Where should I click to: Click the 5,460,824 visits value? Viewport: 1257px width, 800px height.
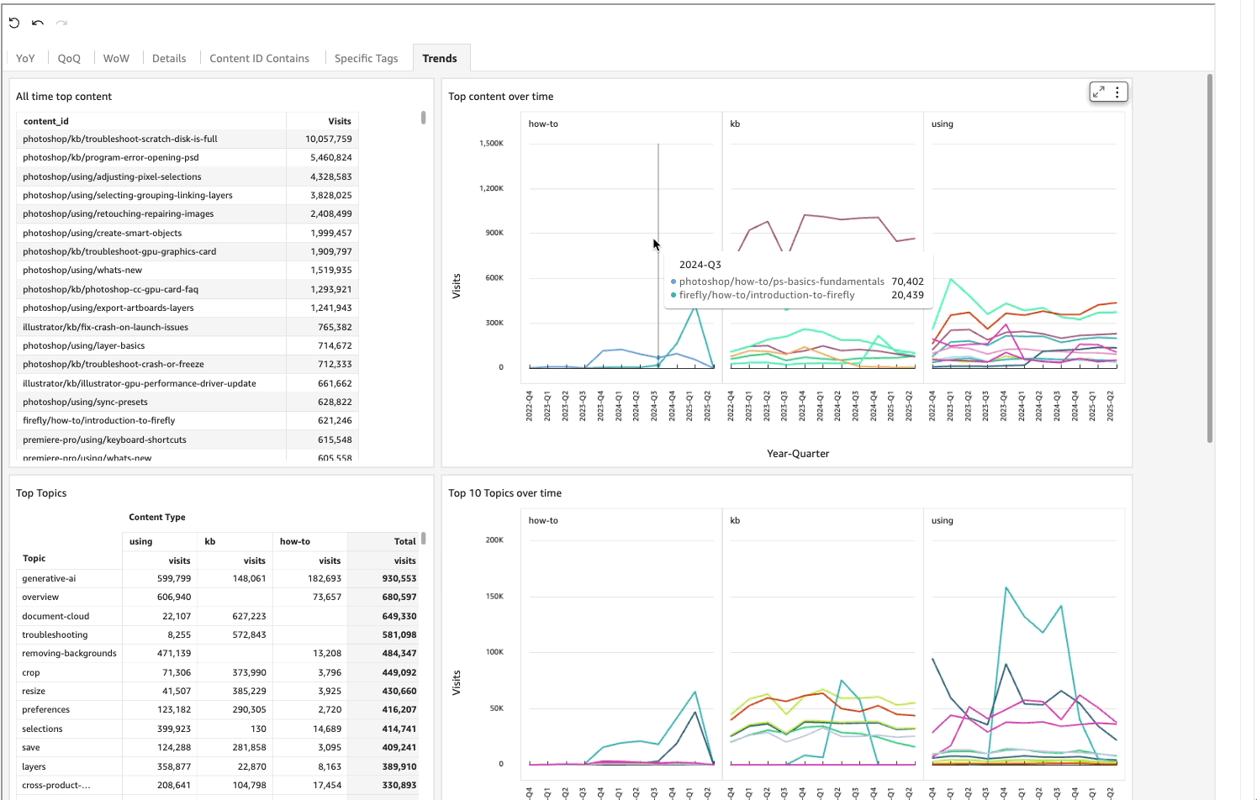[x=331, y=157]
